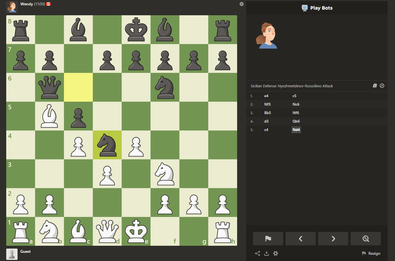Image resolution: width=395 pixels, height=261 pixels.
Task: Open analysis with the magnifier button
Action: [366, 239]
